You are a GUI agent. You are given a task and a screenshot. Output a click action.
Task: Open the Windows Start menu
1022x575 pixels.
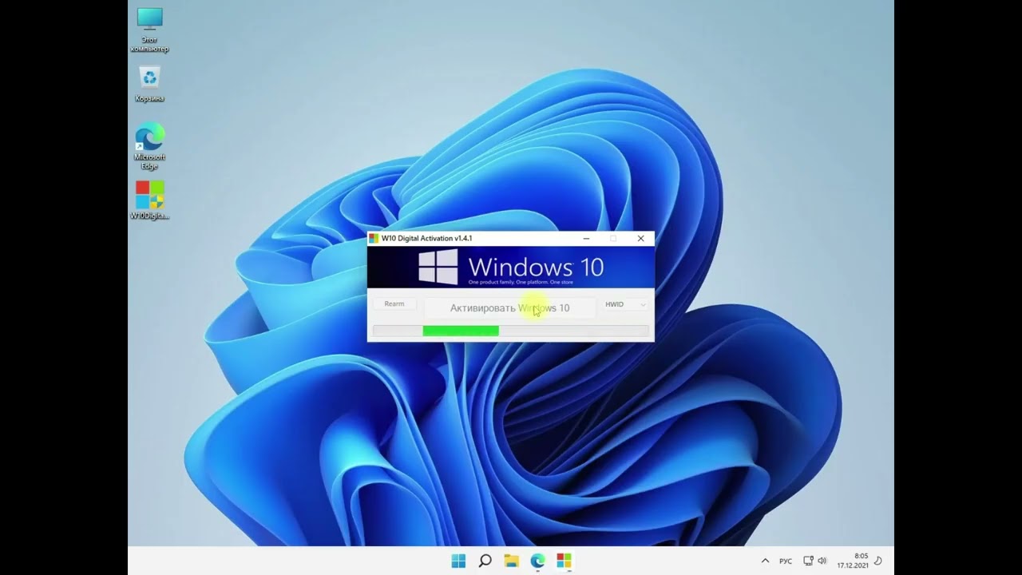pos(458,561)
